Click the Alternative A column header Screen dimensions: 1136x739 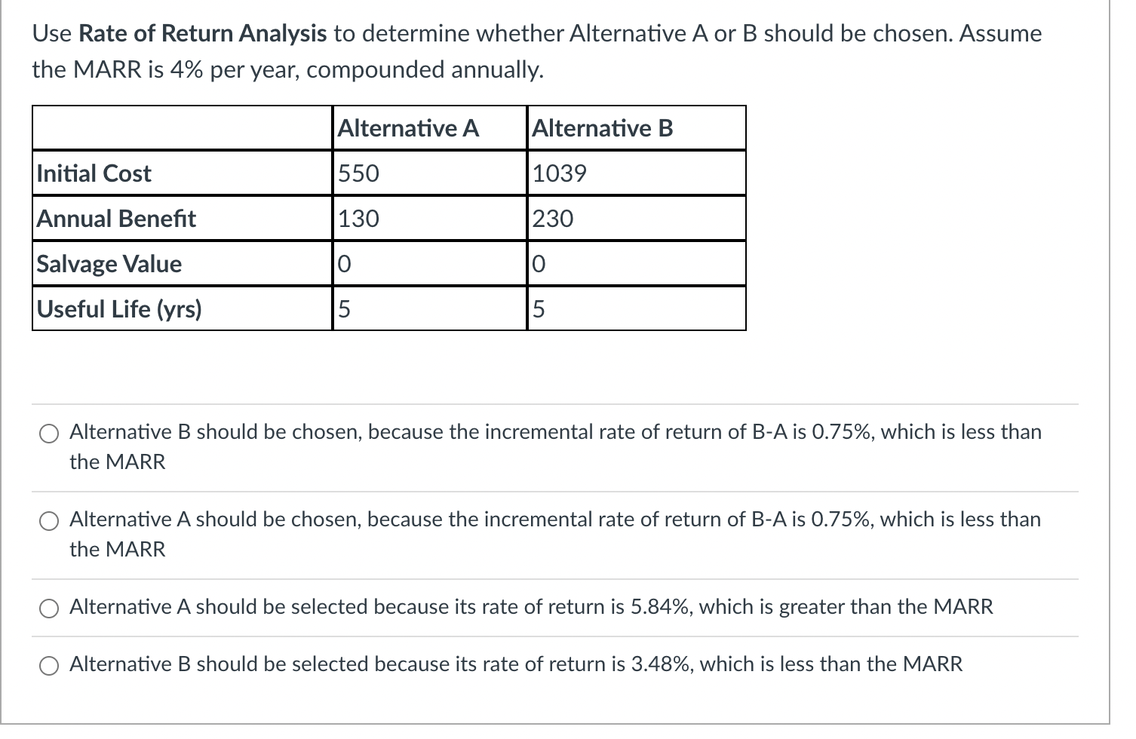408,128
